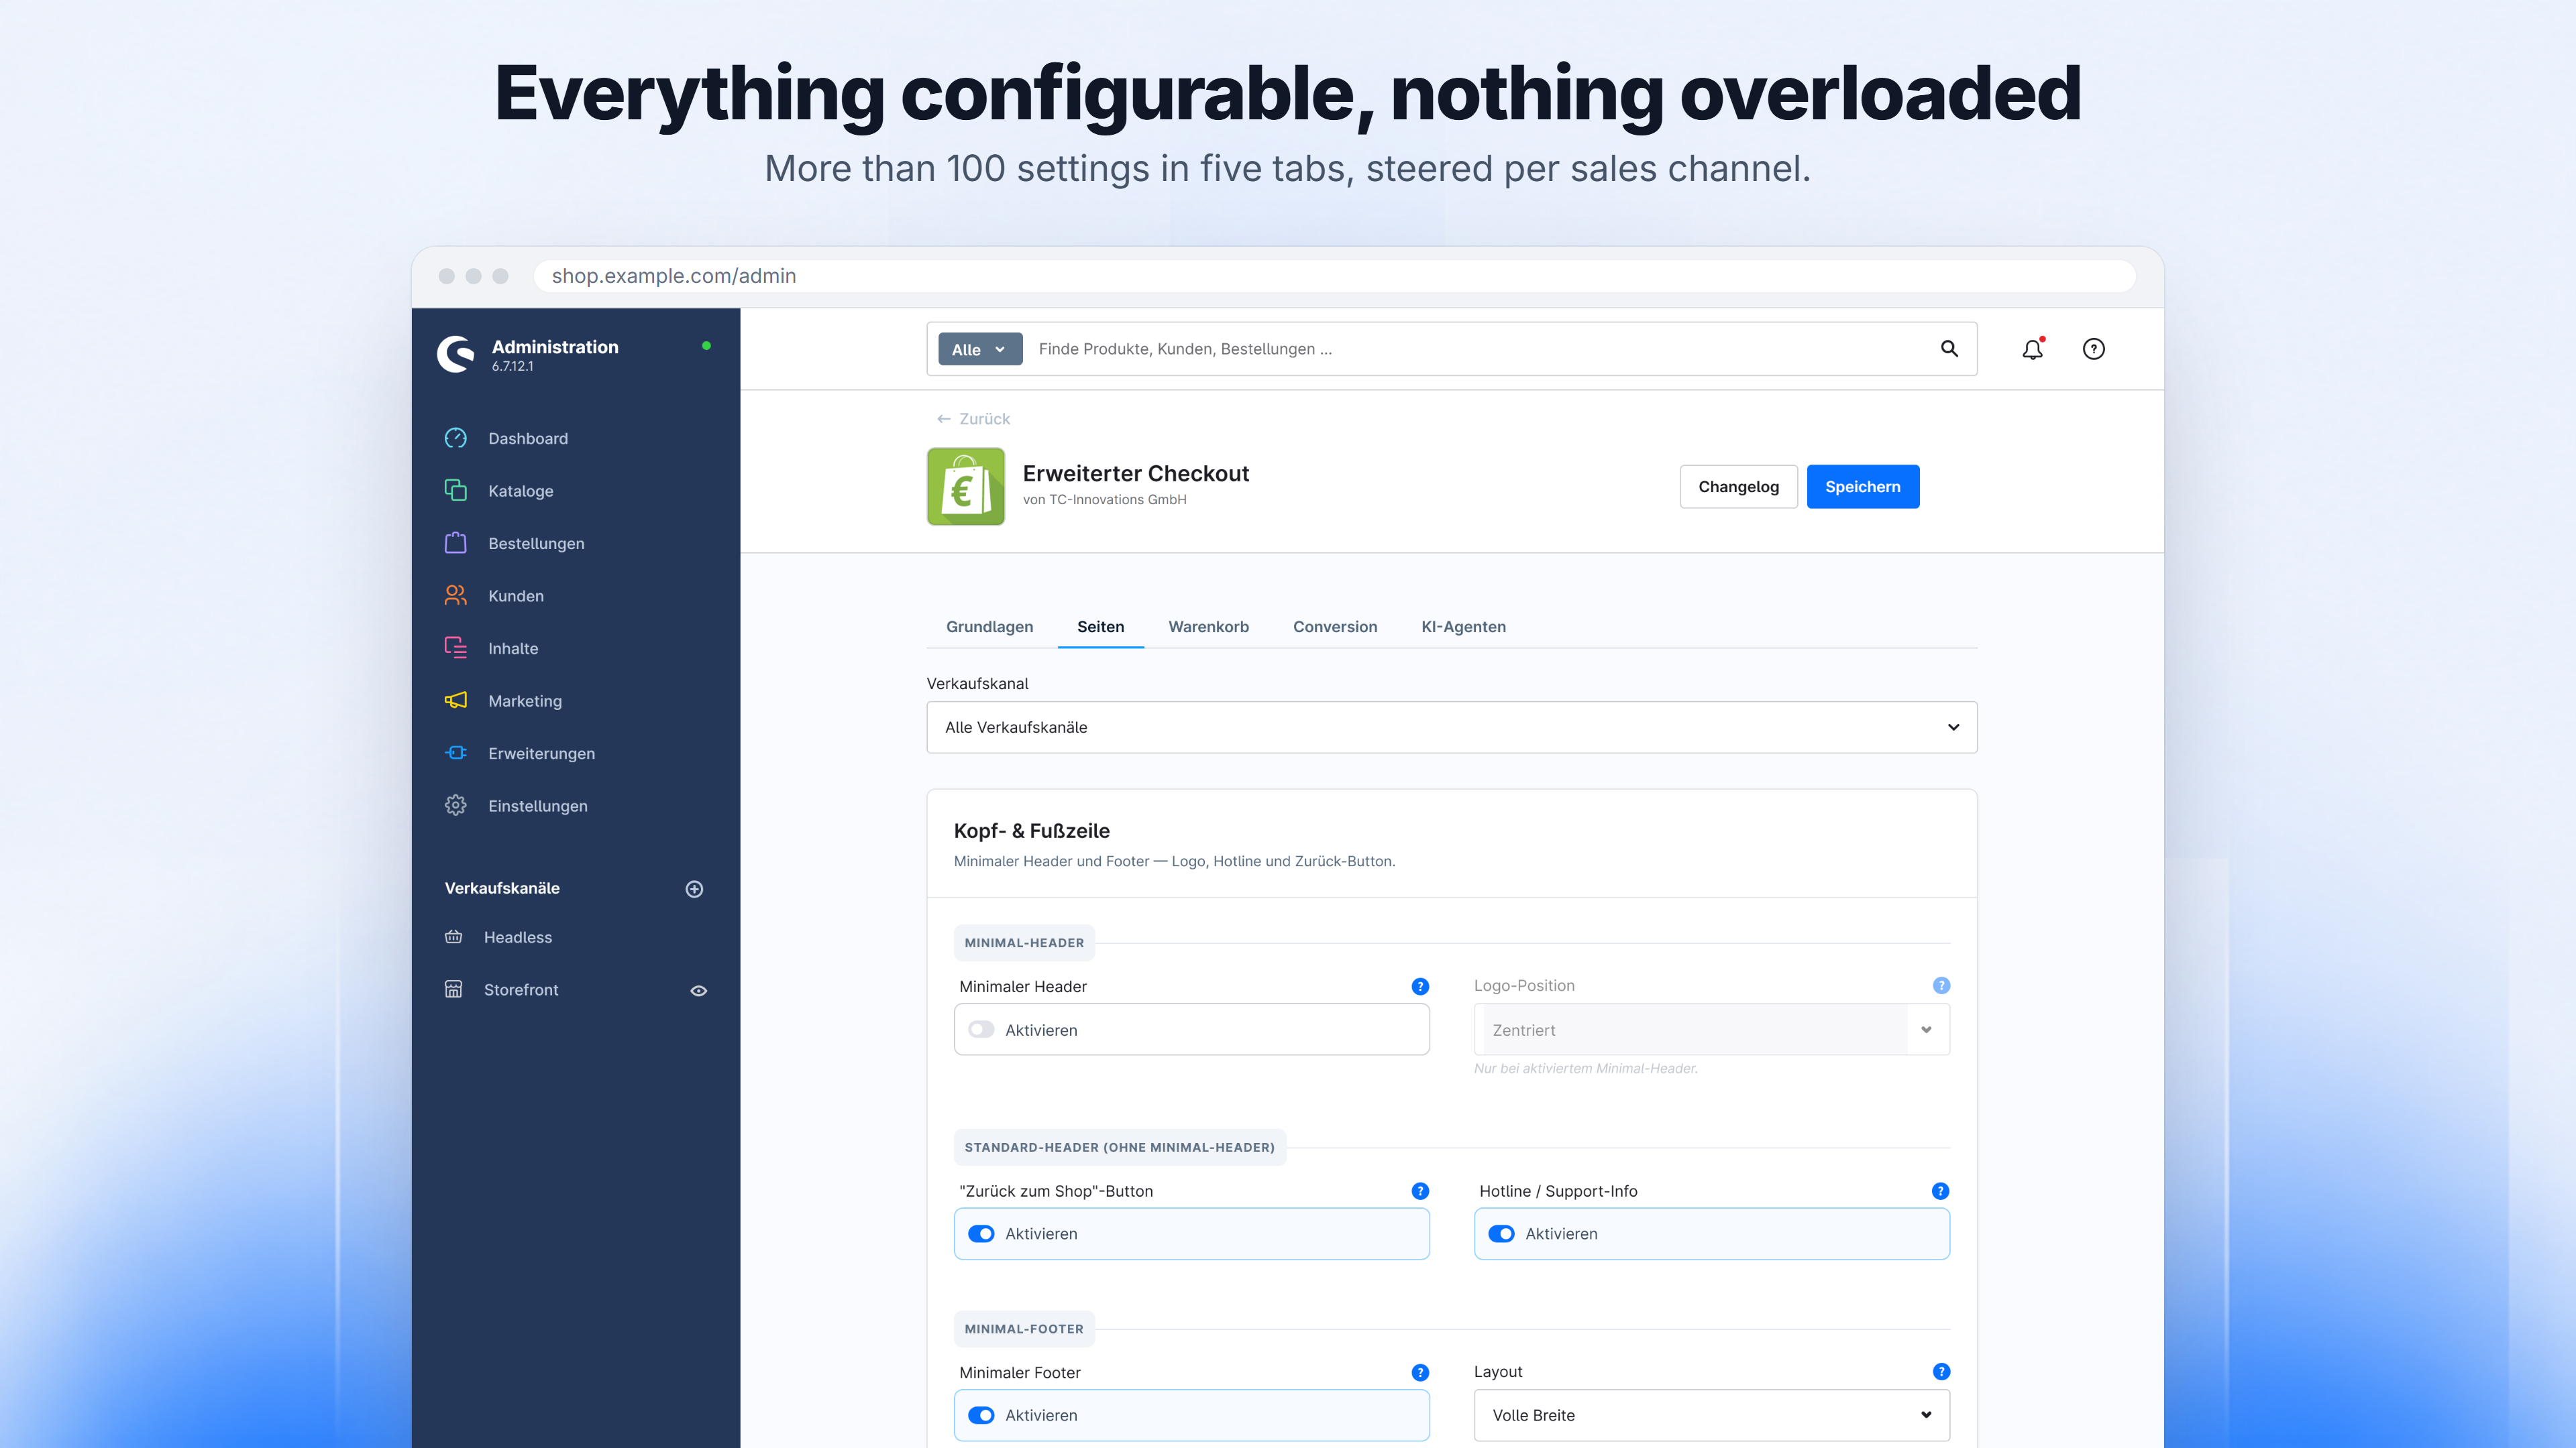
Task: Show help for Minimaler Header
Action: (1420, 986)
